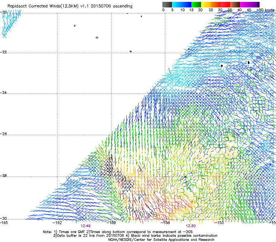Click the -156 longitude axis label
This screenshot has height=242, width=276.
165,223
